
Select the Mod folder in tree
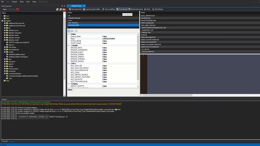[8, 18]
